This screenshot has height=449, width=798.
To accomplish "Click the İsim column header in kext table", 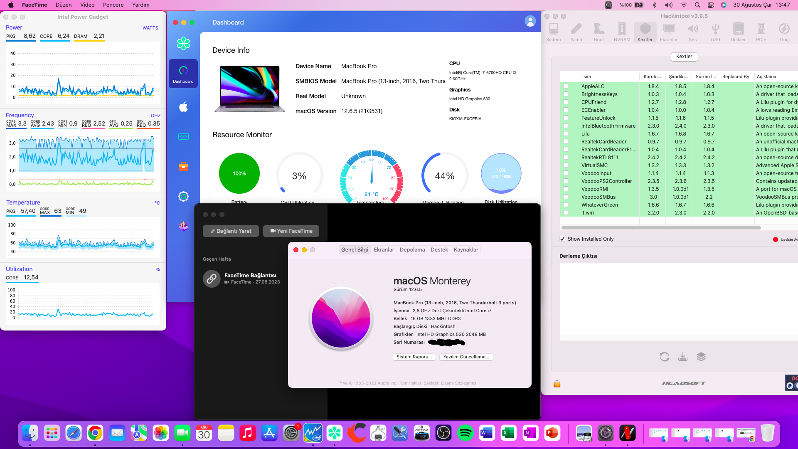I will 609,76.
